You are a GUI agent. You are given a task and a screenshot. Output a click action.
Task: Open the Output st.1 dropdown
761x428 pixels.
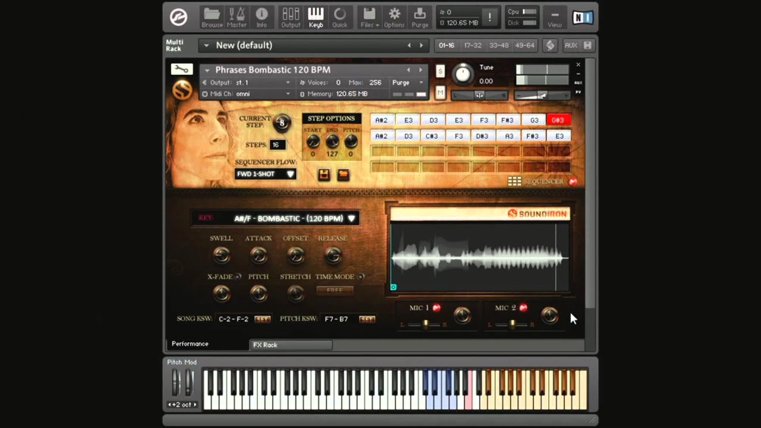point(246,83)
